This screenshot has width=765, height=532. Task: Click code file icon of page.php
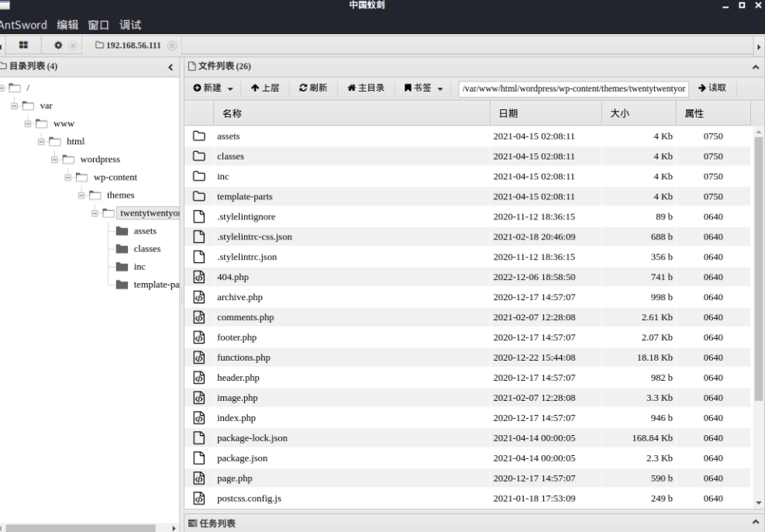(199, 478)
